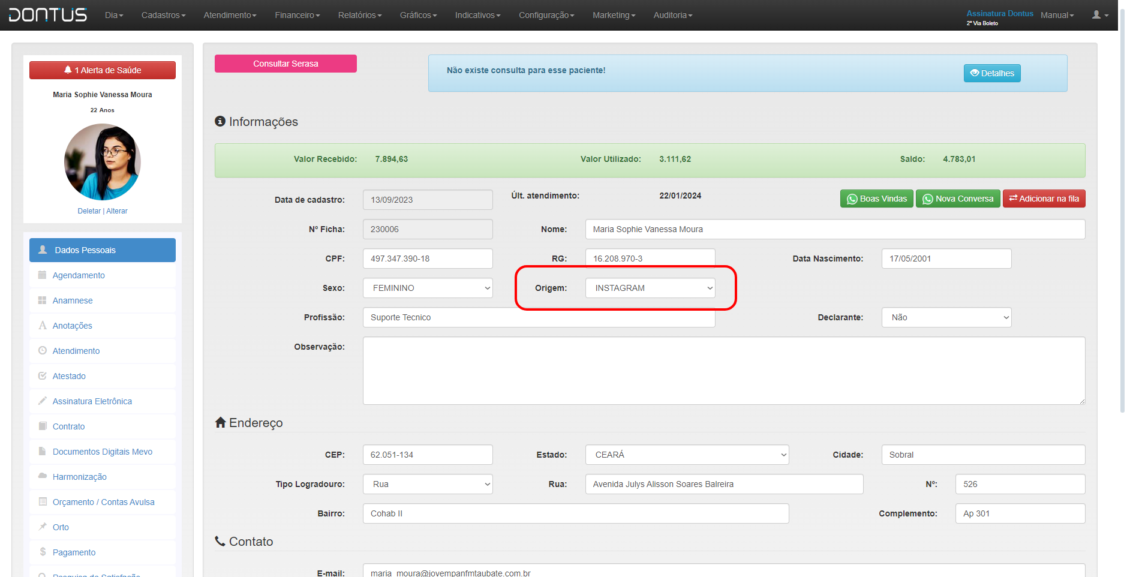Click the Bairro input field
Image resolution: width=1127 pixels, height=577 pixels.
coord(576,513)
